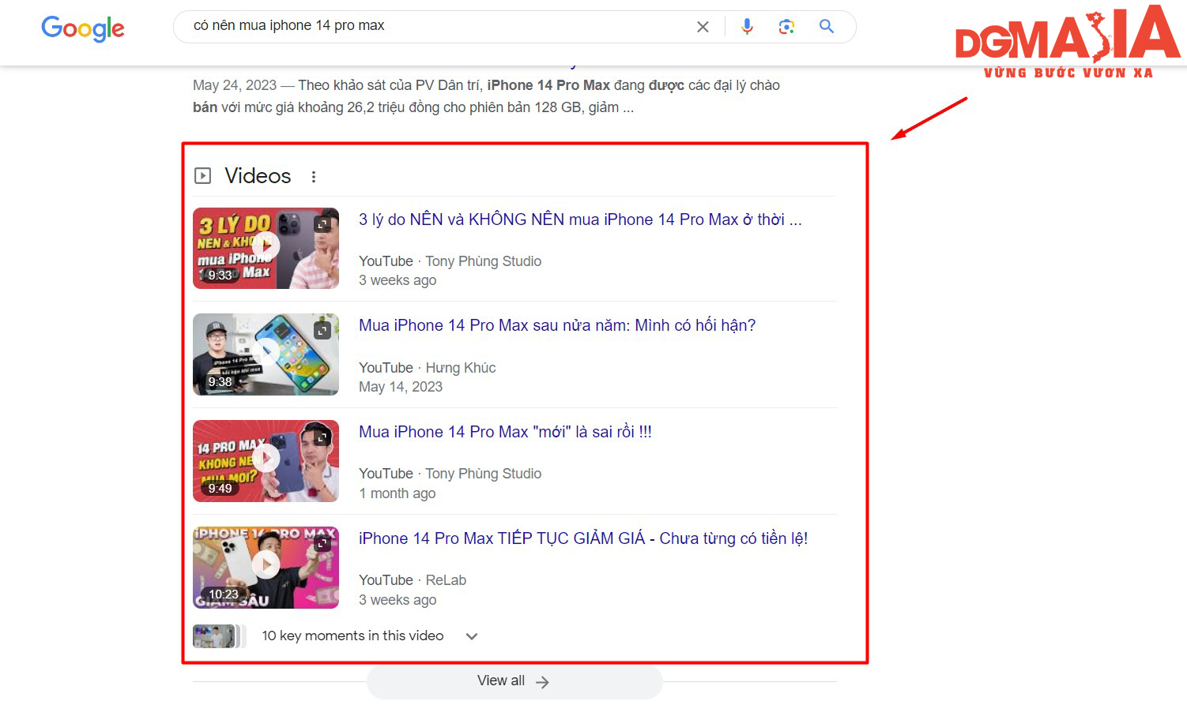Click 'May 14, 2023' date text
Viewport: 1187px width, 705px height.
(x=401, y=387)
